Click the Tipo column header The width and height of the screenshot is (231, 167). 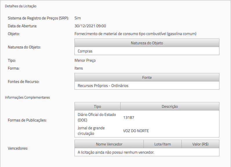pyautogui.click(x=97, y=106)
